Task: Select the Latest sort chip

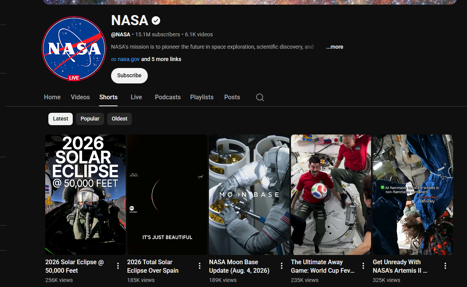Action: tap(60, 119)
